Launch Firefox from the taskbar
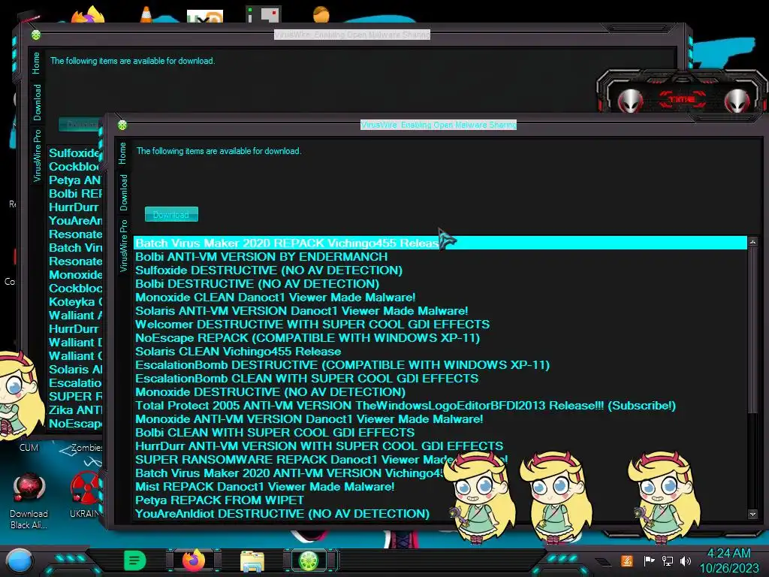The width and height of the screenshot is (769, 577). coord(194,560)
